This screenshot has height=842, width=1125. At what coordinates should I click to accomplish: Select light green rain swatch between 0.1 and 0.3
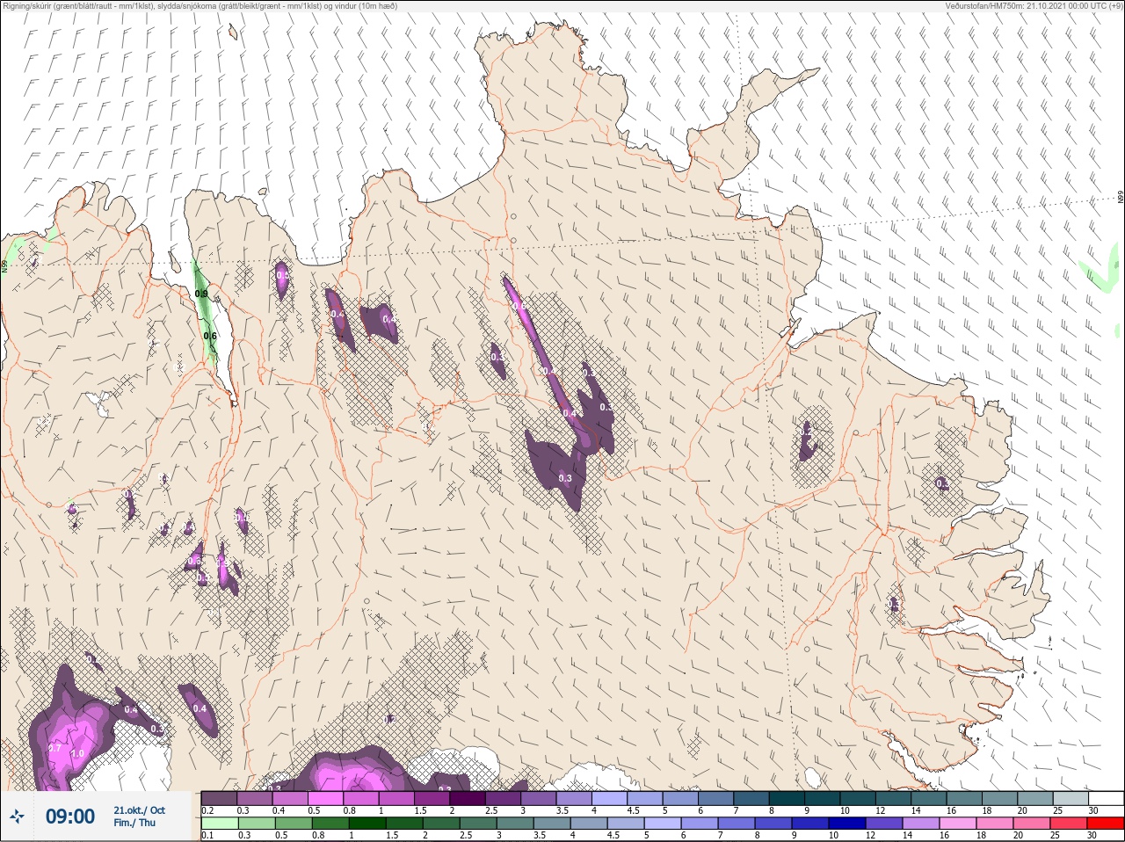click(x=219, y=824)
